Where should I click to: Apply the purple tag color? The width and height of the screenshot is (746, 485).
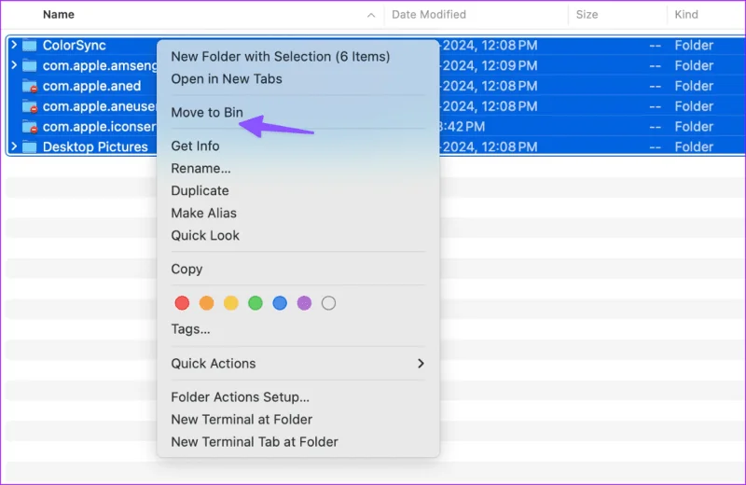click(x=305, y=303)
